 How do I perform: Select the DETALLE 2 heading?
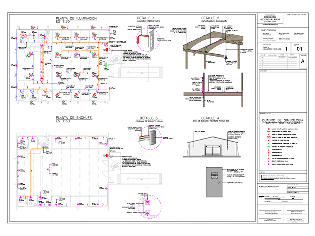[210, 18]
